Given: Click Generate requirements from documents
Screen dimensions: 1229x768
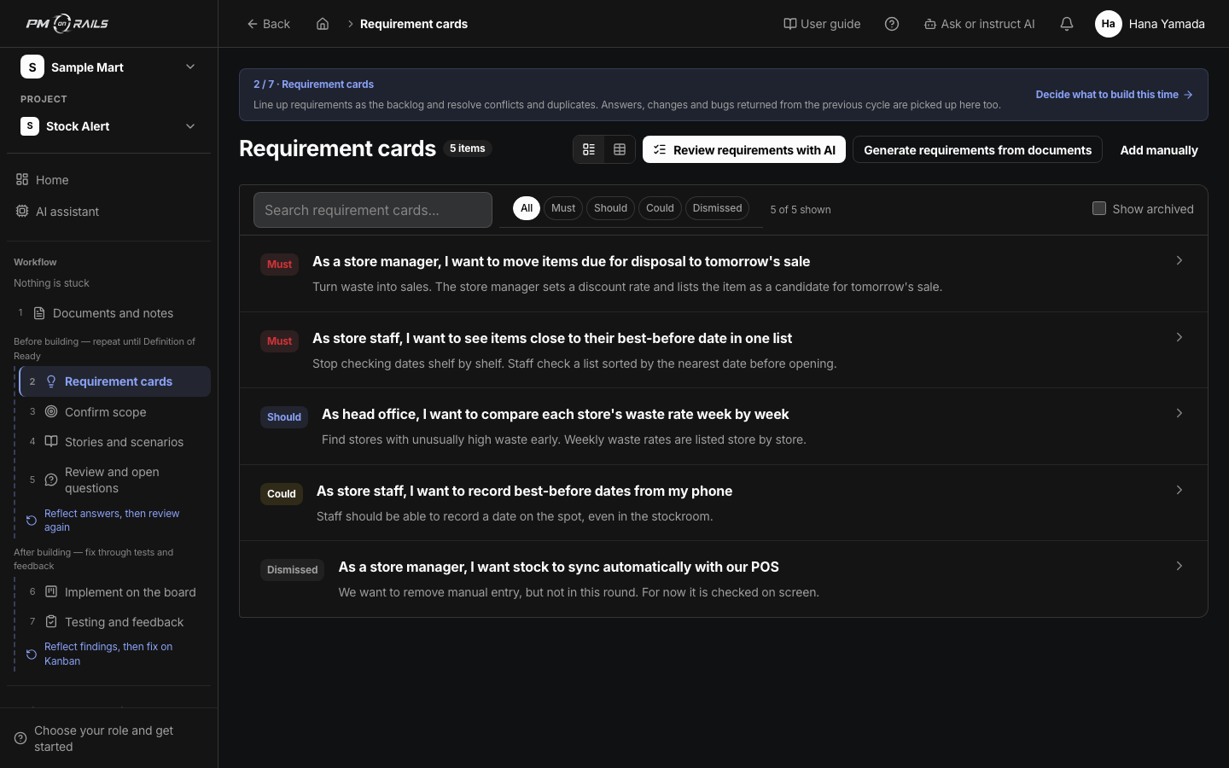Looking at the screenshot, I should pyautogui.click(x=977, y=149).
